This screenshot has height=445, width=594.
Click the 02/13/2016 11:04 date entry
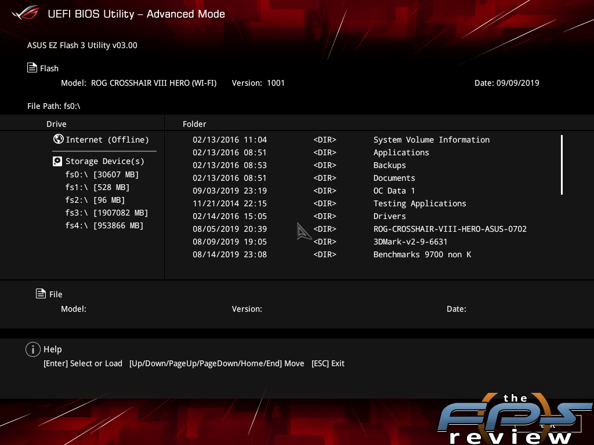[x=230, y=140]
